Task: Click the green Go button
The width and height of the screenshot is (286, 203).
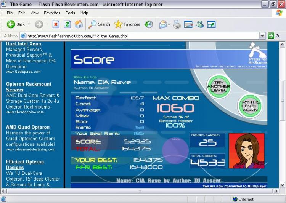Action: (274, 36)
